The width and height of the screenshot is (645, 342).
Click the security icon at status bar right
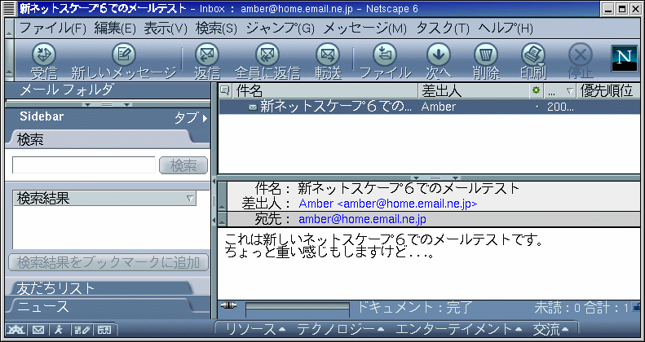click(637, 306)
